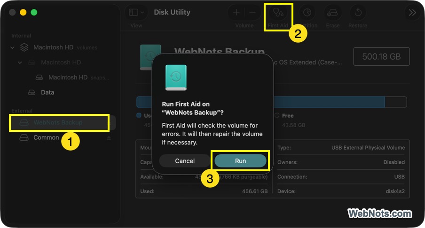Collapse the Macintosh HD volumes group

point(13,47)
